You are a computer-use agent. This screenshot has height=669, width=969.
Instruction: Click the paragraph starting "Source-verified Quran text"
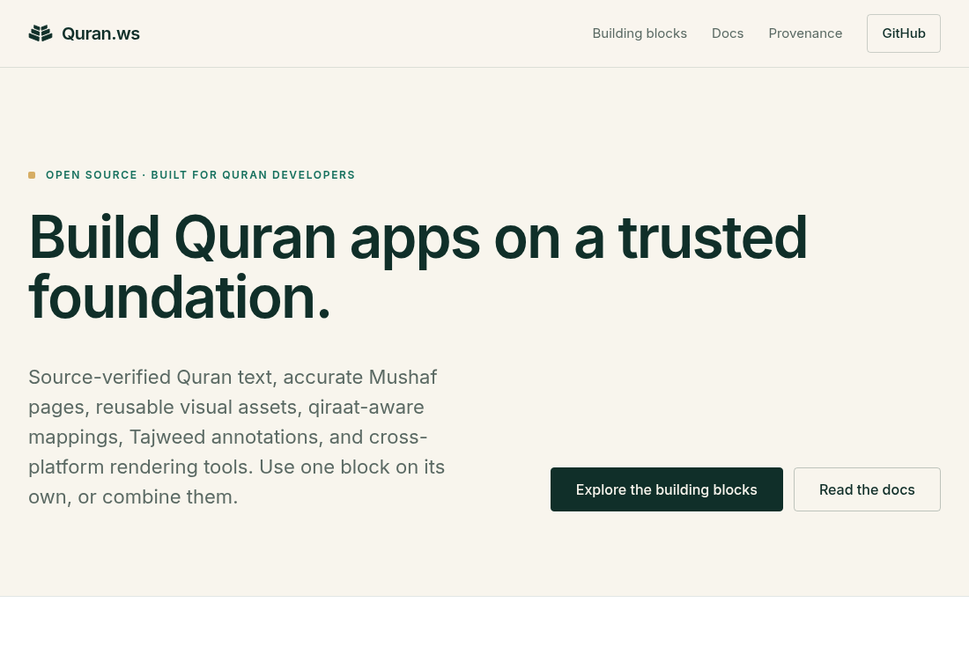pyautogui.click(x=237, y=437)
